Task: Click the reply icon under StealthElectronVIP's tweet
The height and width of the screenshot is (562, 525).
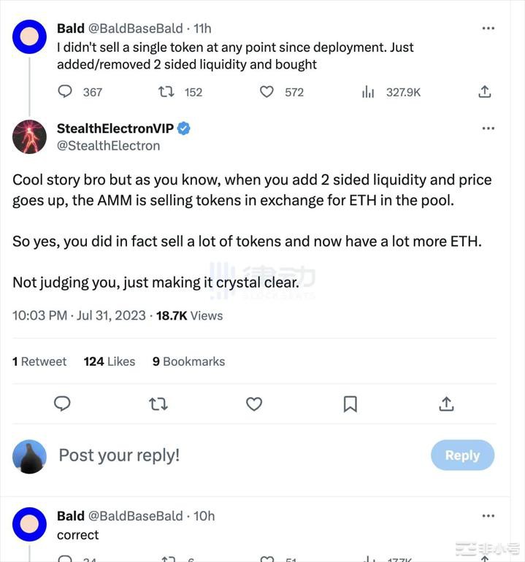Action: (63, 404)
